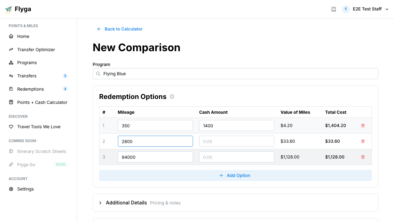Click the $1,404.20 total cost

(x=336, y=125)
